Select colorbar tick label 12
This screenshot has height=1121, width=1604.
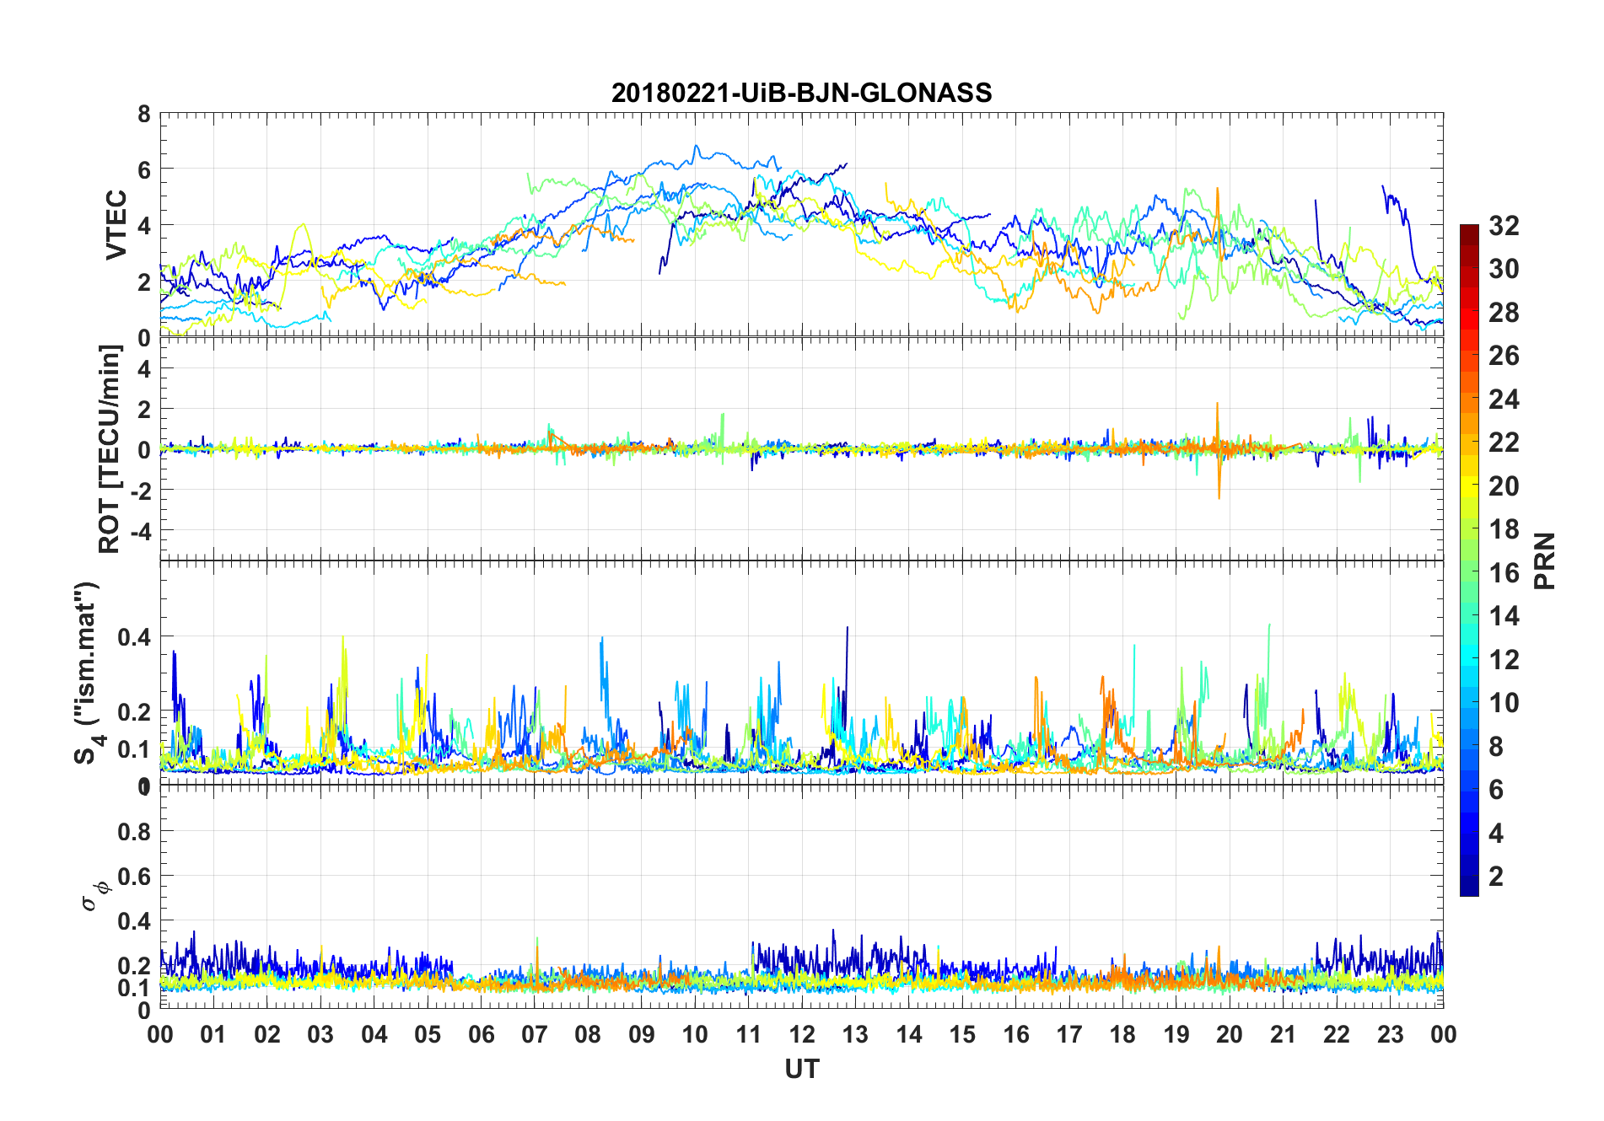point(1504,659)
